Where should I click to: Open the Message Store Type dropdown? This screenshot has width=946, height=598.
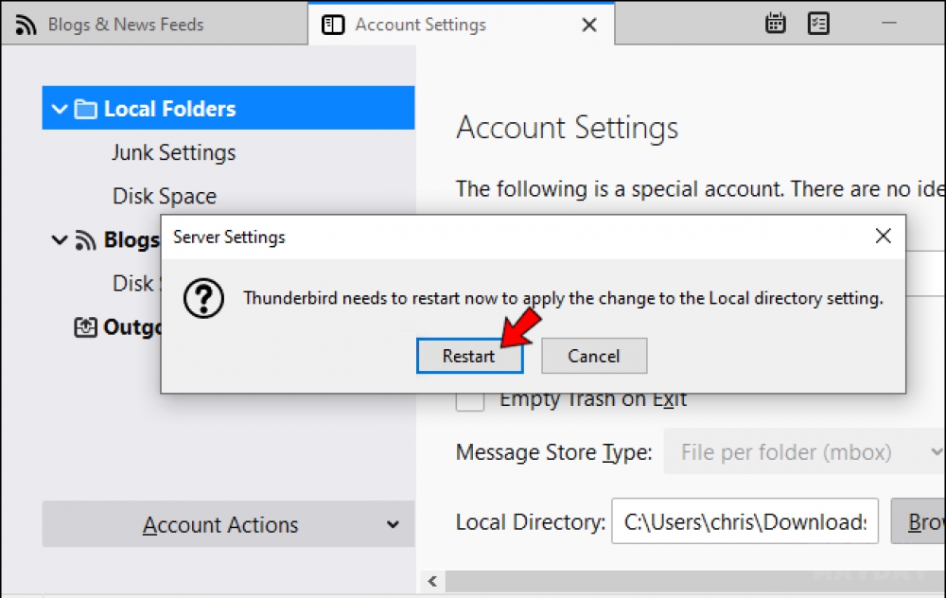tap(804, 452)
